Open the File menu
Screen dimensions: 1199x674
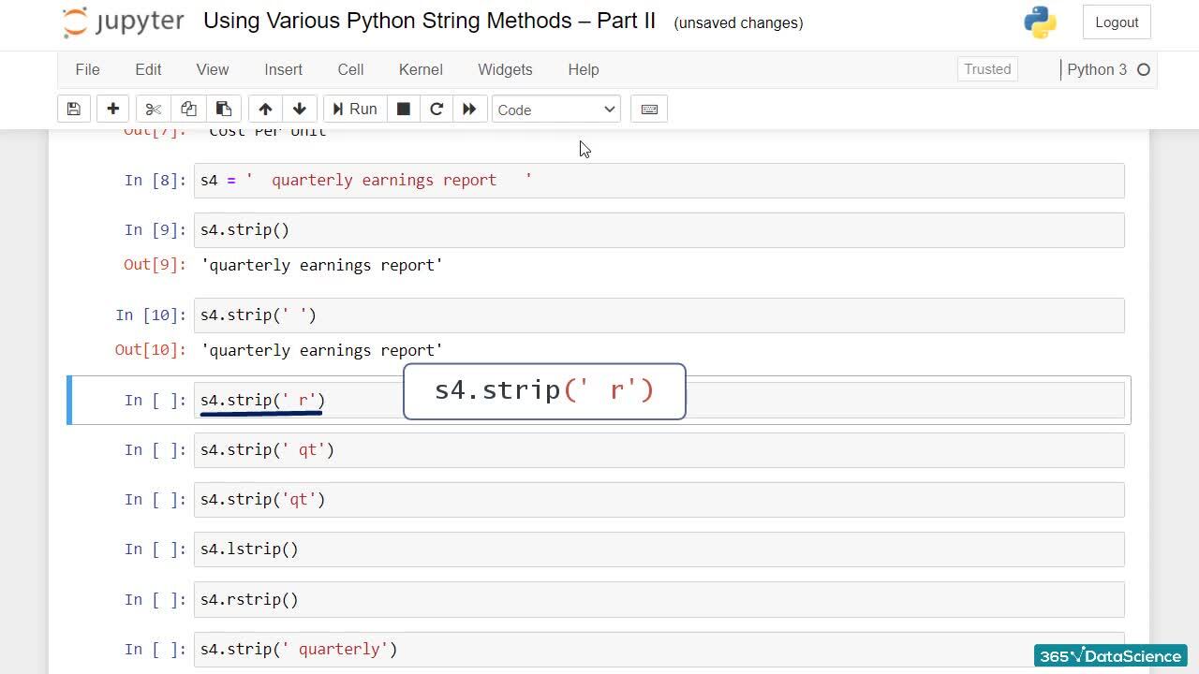[87, 69]
